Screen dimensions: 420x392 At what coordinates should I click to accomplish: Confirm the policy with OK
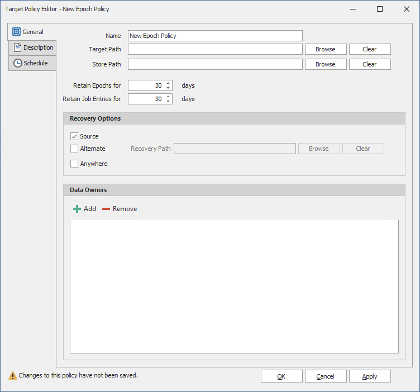(281, 376)
